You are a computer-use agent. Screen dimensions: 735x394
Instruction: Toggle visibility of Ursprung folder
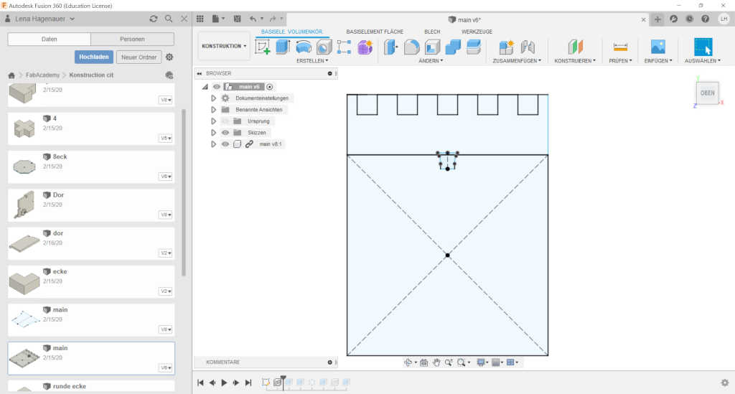pyautogui.click(x=225, y=121)
